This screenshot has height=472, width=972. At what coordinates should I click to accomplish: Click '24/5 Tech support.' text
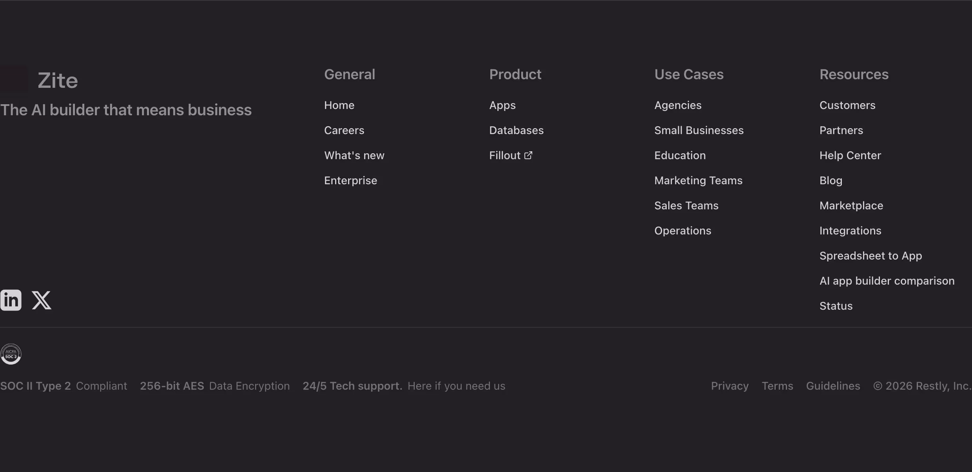click(x=352, y=386)
